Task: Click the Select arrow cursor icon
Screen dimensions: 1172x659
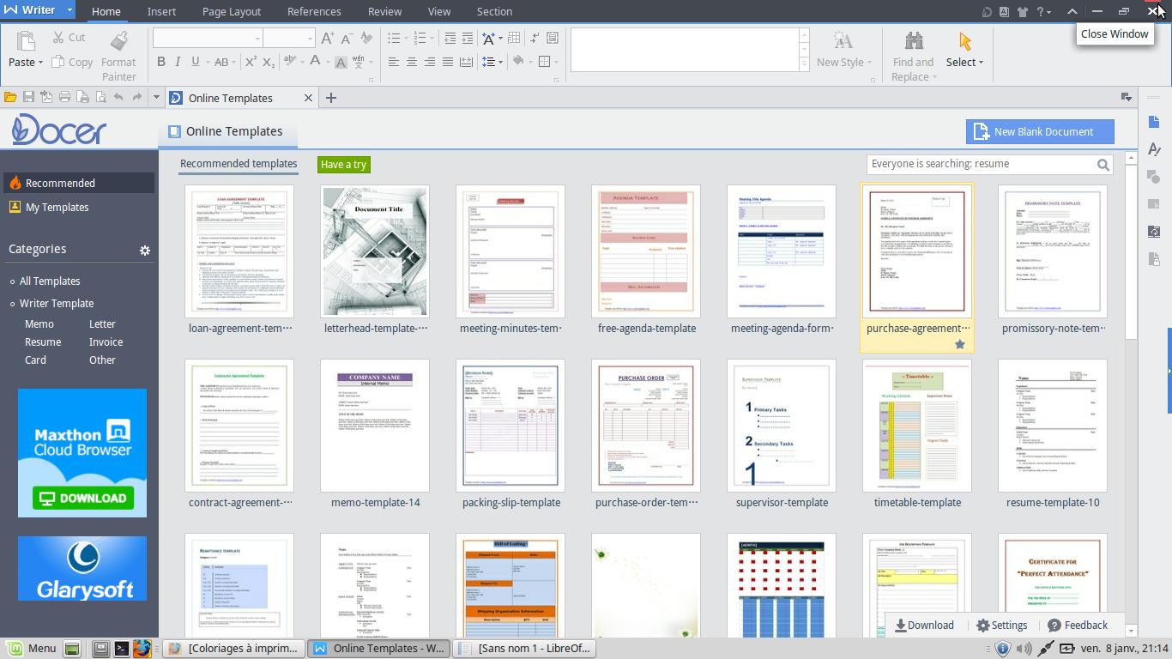Action: click(x=965, y=41)
